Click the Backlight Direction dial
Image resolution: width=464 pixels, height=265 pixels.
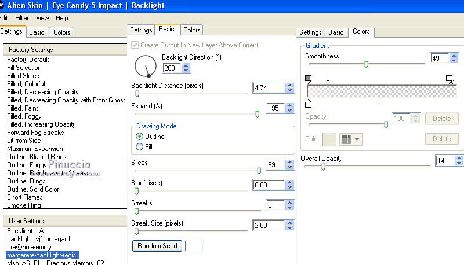146,66
